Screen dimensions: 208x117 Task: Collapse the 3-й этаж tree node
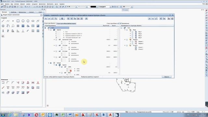click(x=54, y=57)
